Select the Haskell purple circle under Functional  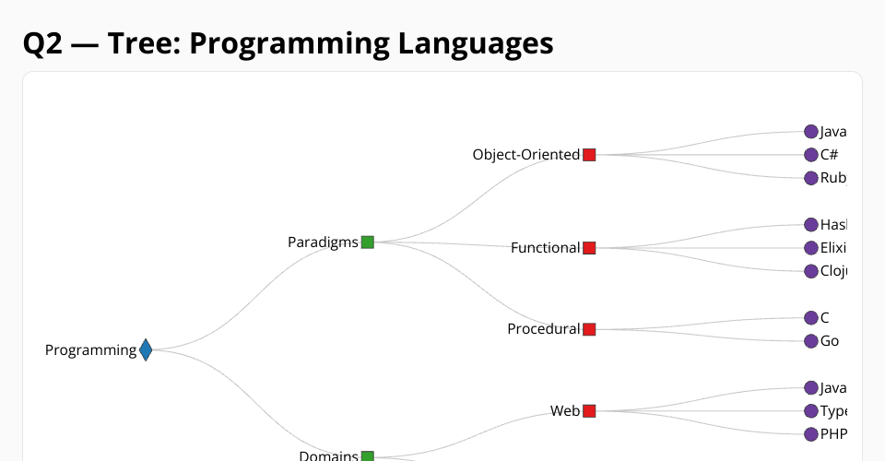[x=811, y=225]
